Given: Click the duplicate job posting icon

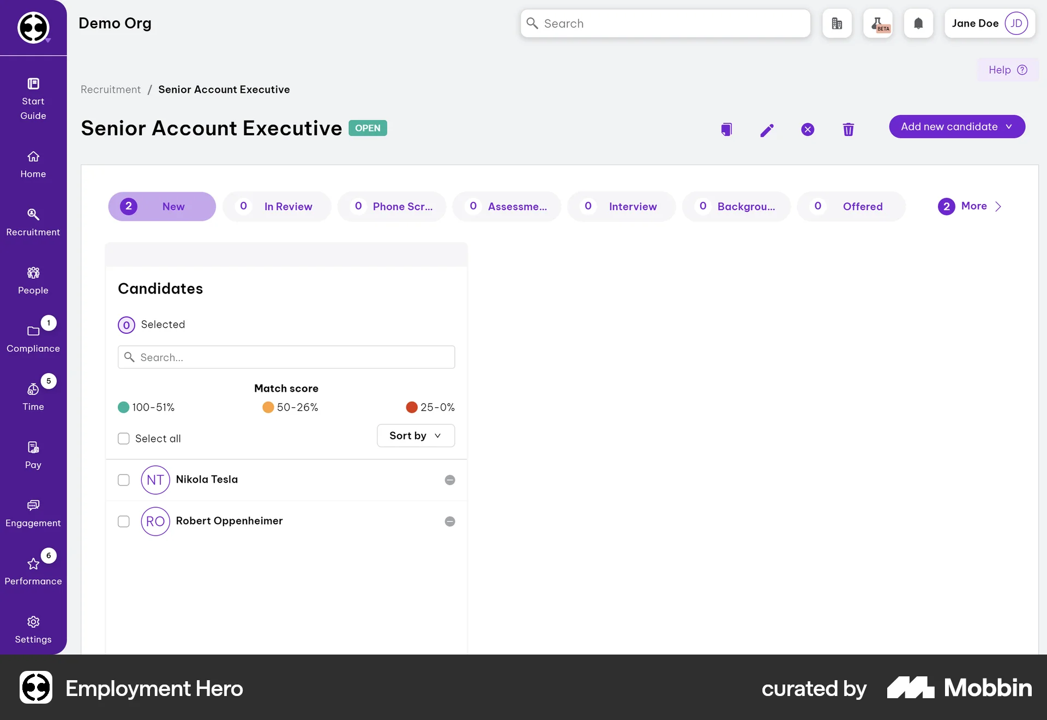Looking at the screenshot, I should [726, 129].
